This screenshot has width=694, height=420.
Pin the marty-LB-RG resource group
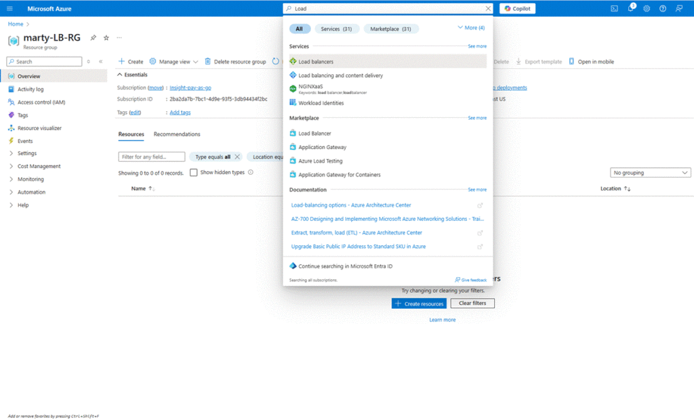(x=94, y=37)
